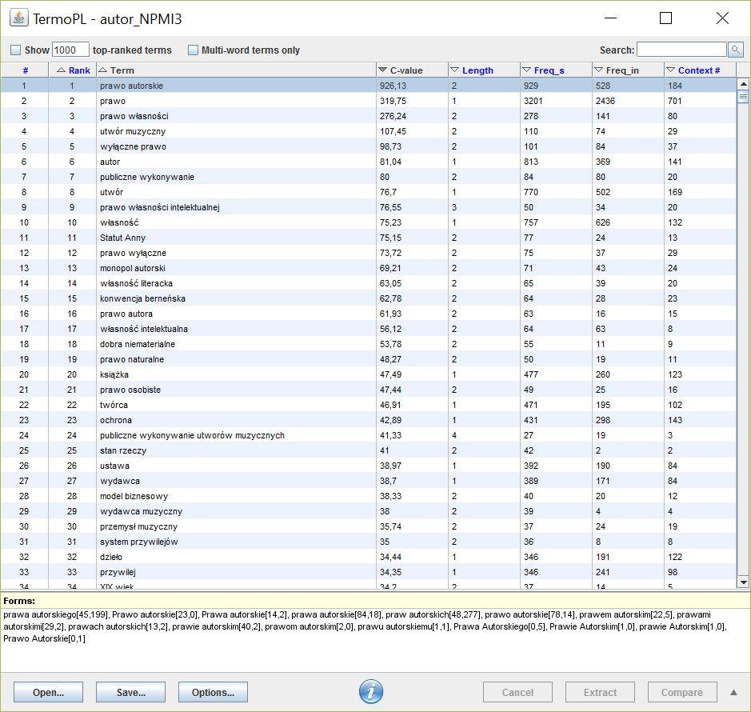The image size is (751, 712).
Task: Select the term 'system przywilejów'
Action: pos(139,542)
